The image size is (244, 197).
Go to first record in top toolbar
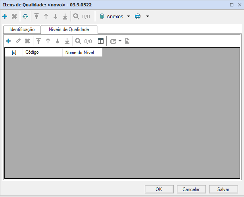click(x=37, y=17)
